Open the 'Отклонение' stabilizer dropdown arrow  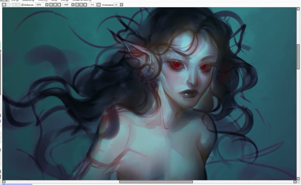(x=121, y=5)
